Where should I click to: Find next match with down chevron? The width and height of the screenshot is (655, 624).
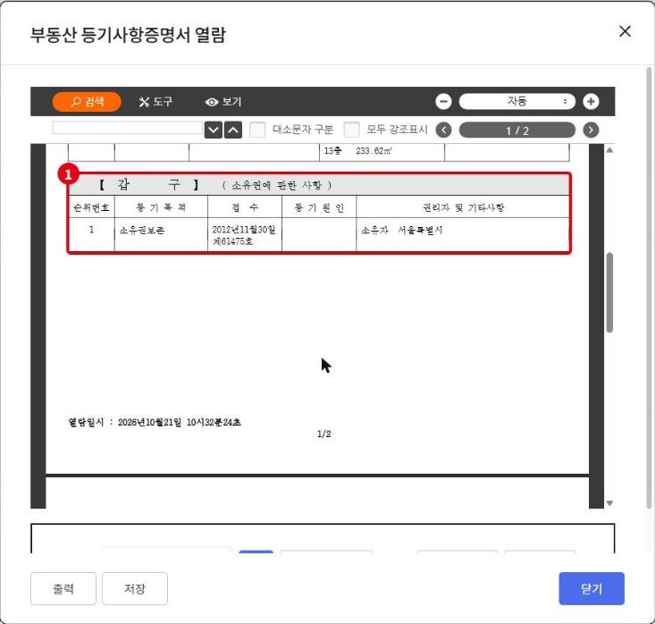213,130
